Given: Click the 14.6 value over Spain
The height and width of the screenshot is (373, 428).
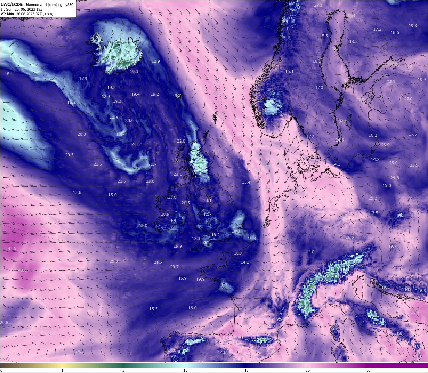Looking at the screenshot, I should coord(222,353).
